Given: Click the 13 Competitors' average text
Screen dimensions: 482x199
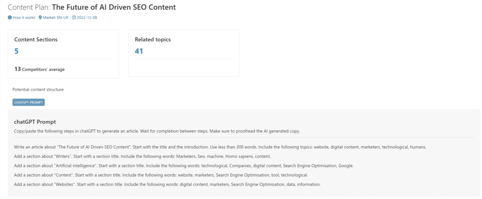Looking at the screenshot, I should [39, 69].
